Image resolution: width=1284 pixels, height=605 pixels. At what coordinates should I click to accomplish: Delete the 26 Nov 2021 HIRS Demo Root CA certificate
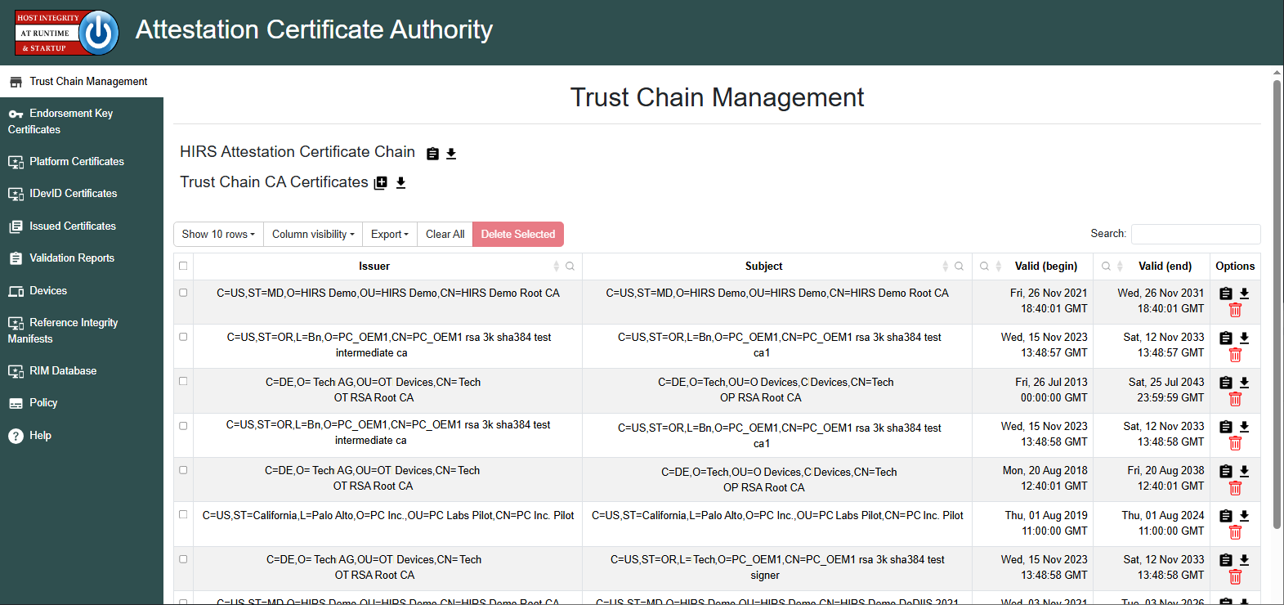[1235, 310]
